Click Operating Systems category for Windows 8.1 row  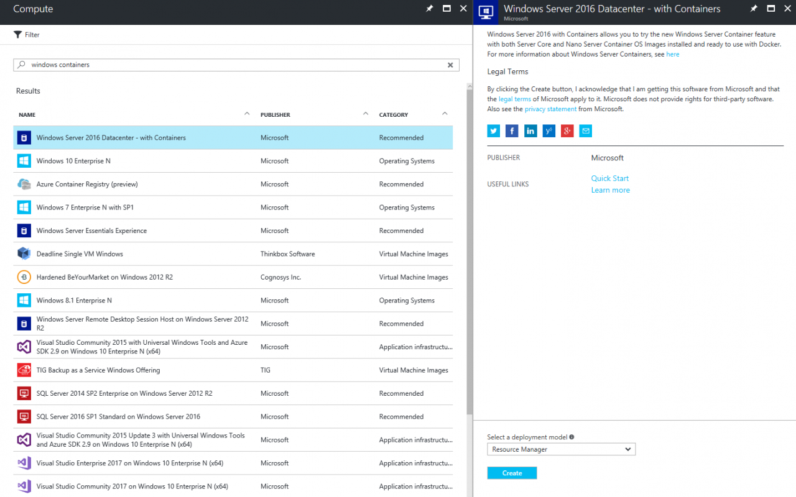click(407, 301)
